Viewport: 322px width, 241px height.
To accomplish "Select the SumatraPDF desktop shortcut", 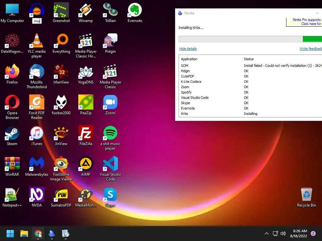I will pos(61,197).
